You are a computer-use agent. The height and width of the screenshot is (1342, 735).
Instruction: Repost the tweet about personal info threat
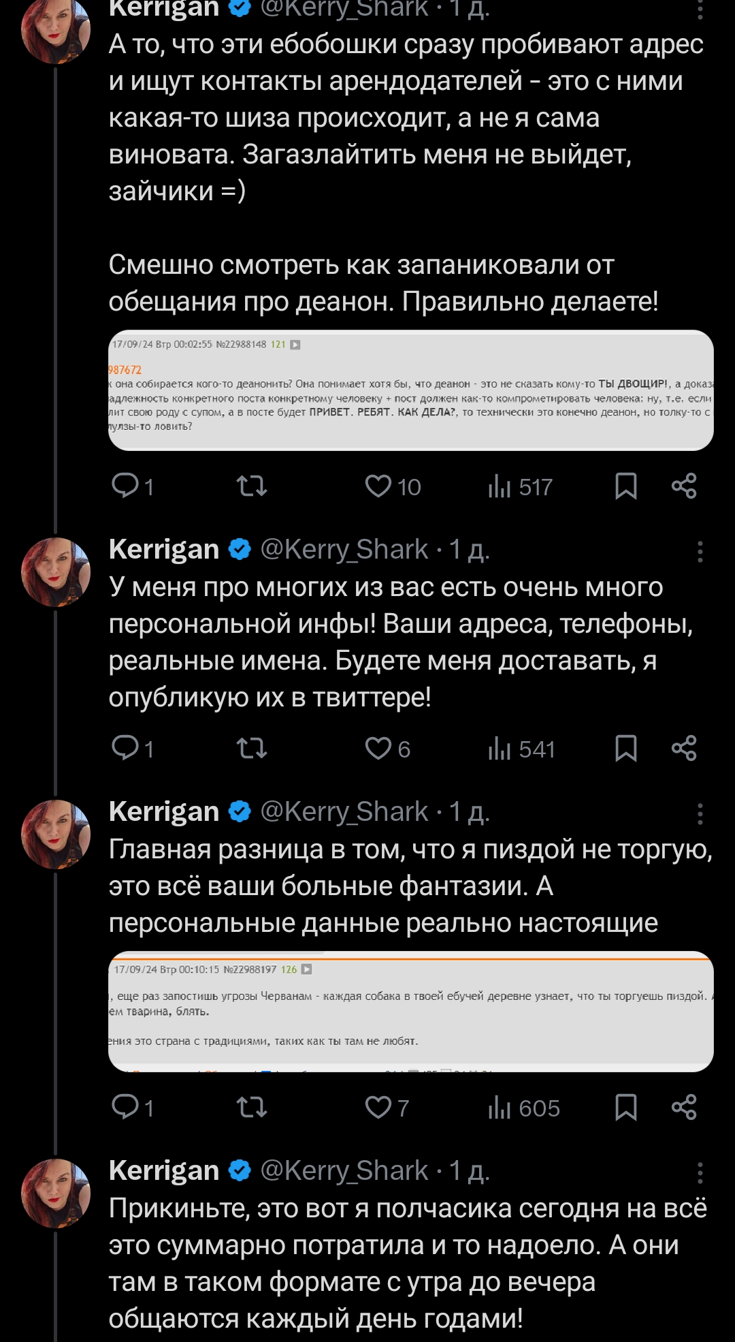251,749
